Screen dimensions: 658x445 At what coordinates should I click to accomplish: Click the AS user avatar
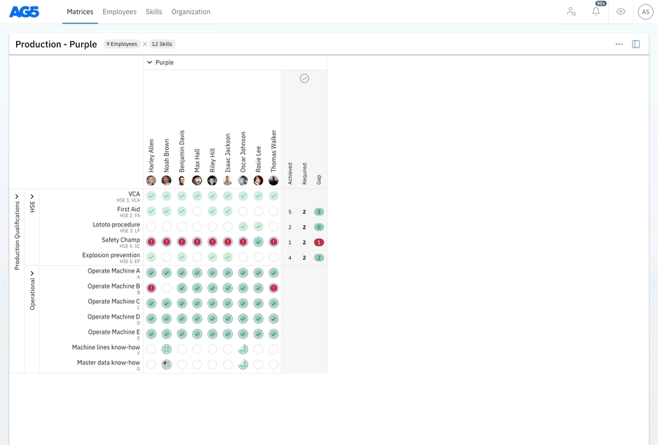[645, 12]
